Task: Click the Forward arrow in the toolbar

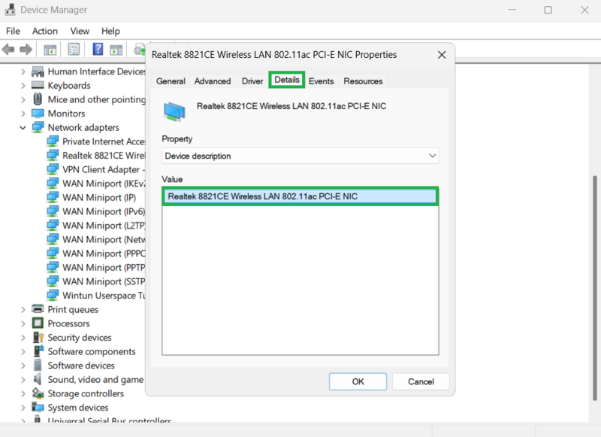Action: [26, 50]
